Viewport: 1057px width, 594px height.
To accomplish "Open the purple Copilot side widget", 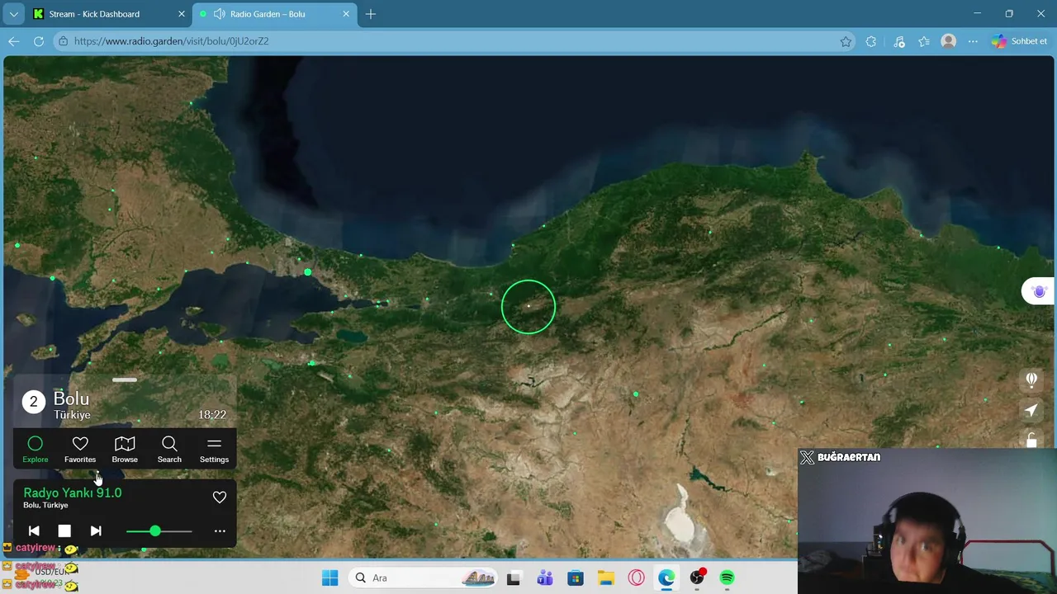I will point(1039,291).
